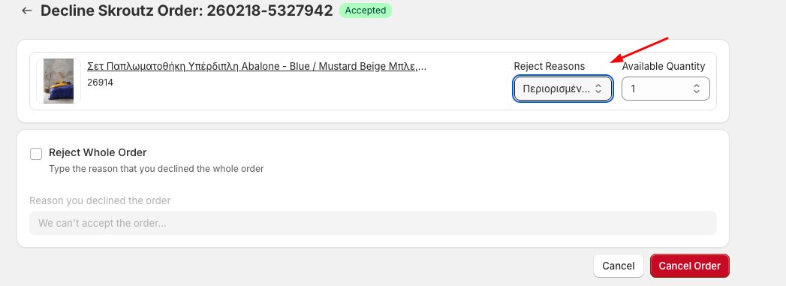Click the 'Type the reason' helper text
This screenshot has width=786, height=286.
[156, 169]
